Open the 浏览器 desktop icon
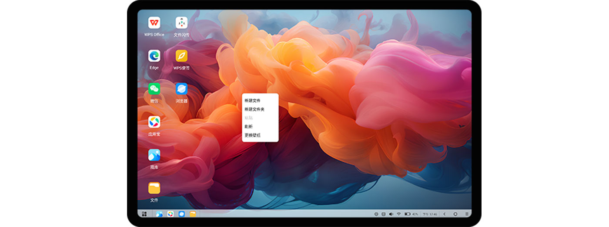This screenshot has height=227, width=609. (181, 89)
